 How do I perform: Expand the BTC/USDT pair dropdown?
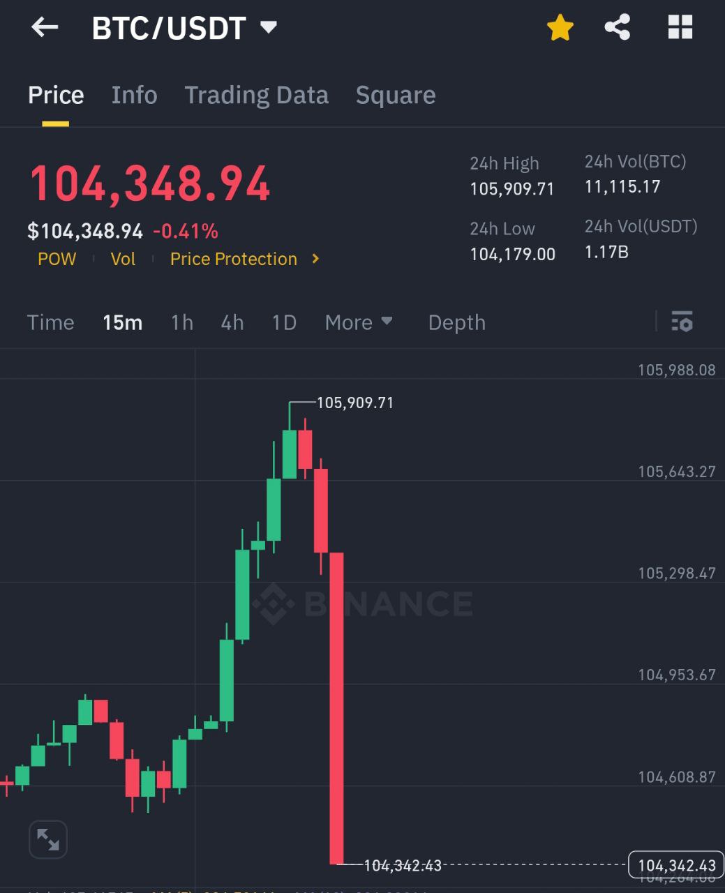pyautogui.click(x=269, y=28)
